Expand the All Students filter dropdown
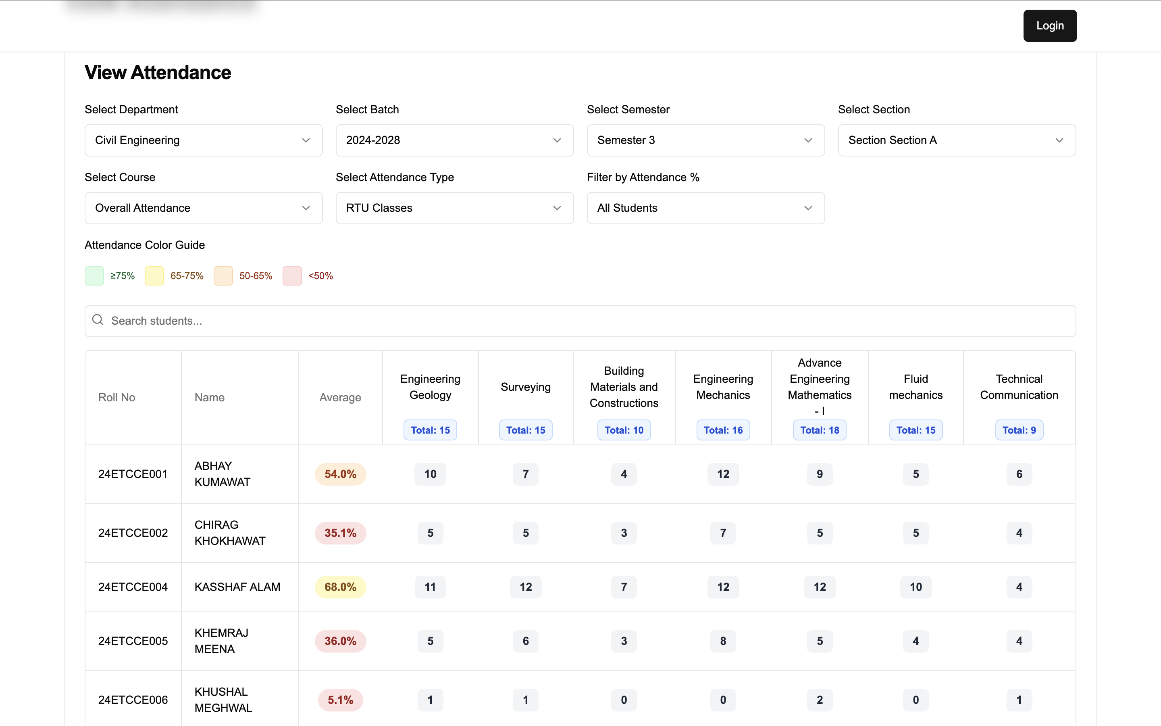The image size is (1161, 726). coord(705,208)
